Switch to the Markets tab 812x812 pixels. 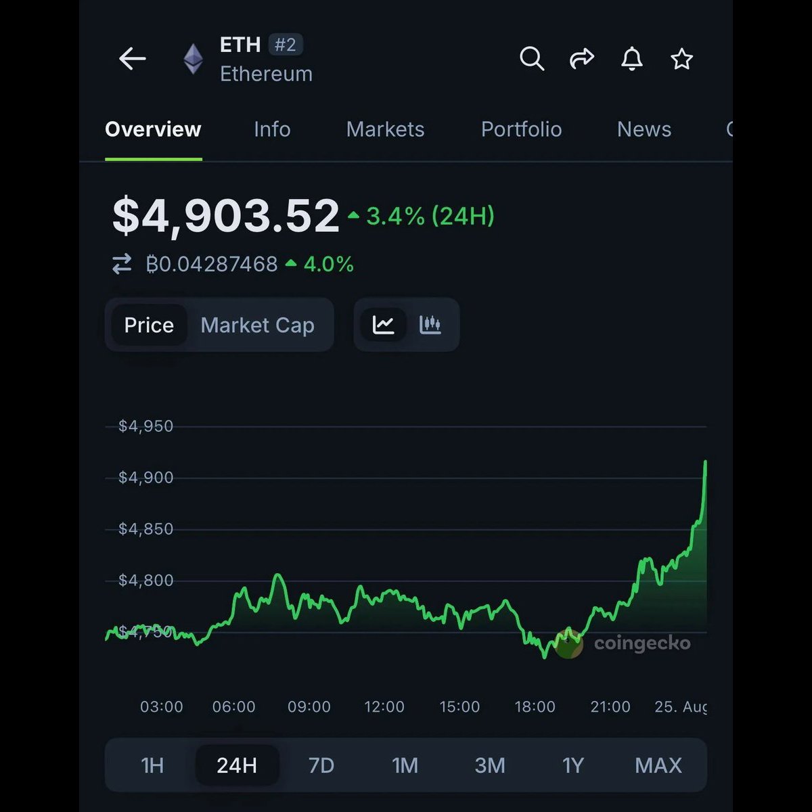click(x=385, y=129)
